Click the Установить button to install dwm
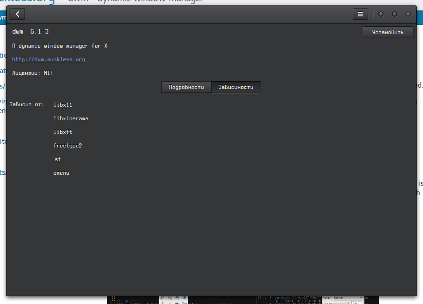Screen dimensions: 423x304 [x=388, y=32]
